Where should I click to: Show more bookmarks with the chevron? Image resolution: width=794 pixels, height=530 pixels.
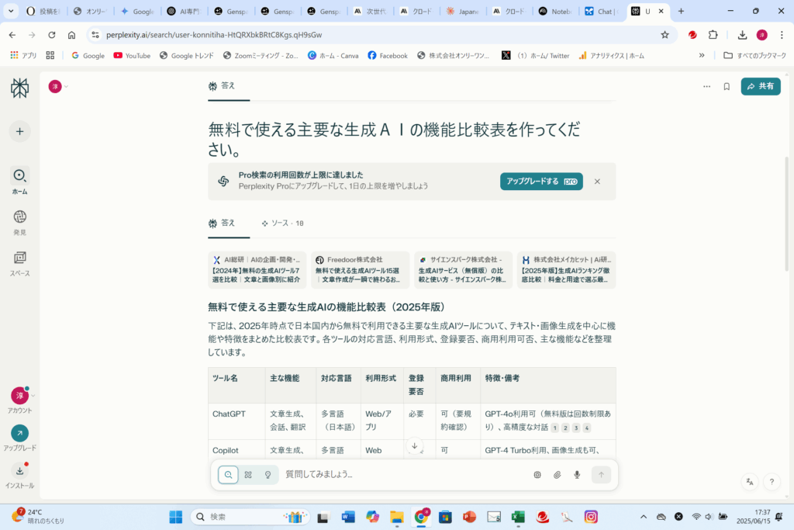tap(701, 55)
